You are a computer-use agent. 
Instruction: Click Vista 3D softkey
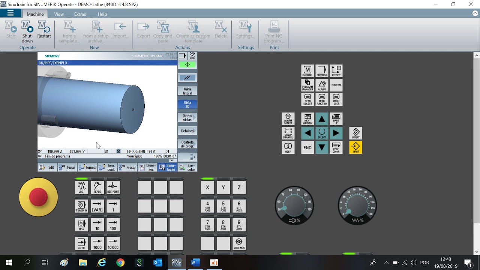click(x=187, y=104)
